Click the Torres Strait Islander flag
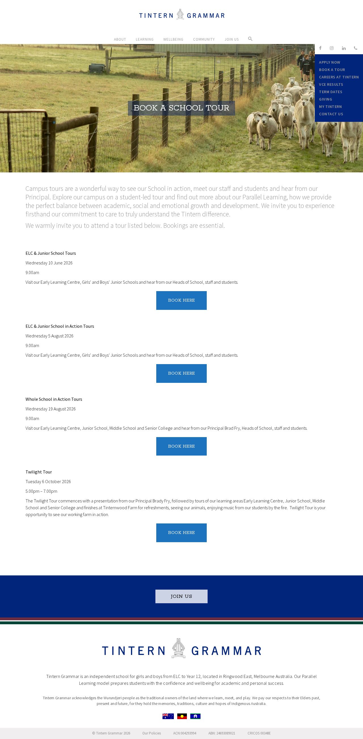363x739 pixels. [x=195, y=716]
